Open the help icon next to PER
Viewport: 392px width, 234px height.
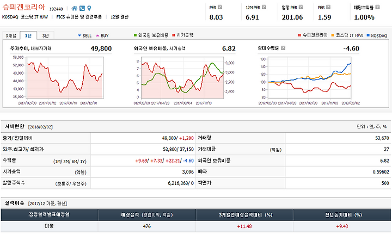(220, 7)
